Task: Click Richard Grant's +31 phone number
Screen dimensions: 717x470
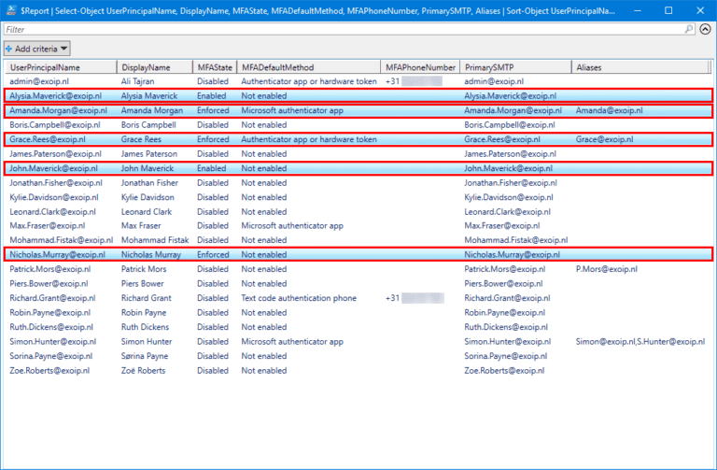Action: click(415, 298)
